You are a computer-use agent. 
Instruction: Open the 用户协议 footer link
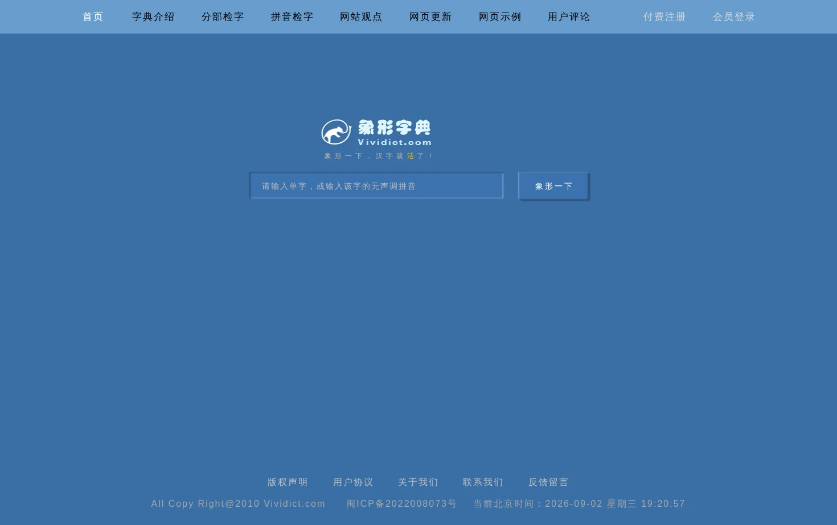[353, 482]
